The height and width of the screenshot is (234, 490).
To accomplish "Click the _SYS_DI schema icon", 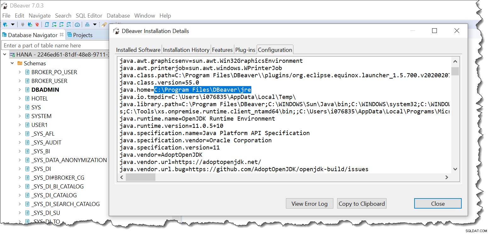I will [27, 169].
